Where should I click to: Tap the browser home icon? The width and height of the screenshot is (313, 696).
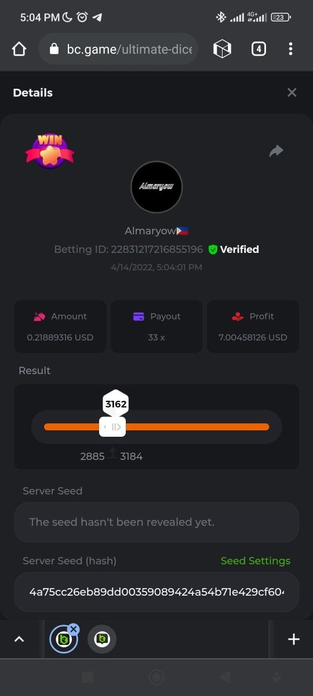pos(19,49)
